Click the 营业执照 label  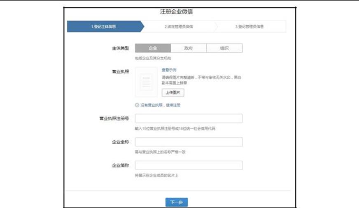[x=121, y=72]
